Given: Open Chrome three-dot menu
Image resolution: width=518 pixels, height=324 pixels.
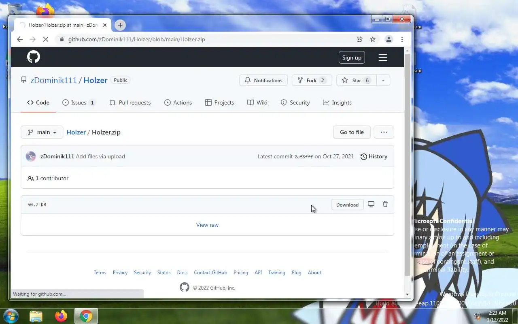Looking at the screenshot, I should click(x=402, y=39).
